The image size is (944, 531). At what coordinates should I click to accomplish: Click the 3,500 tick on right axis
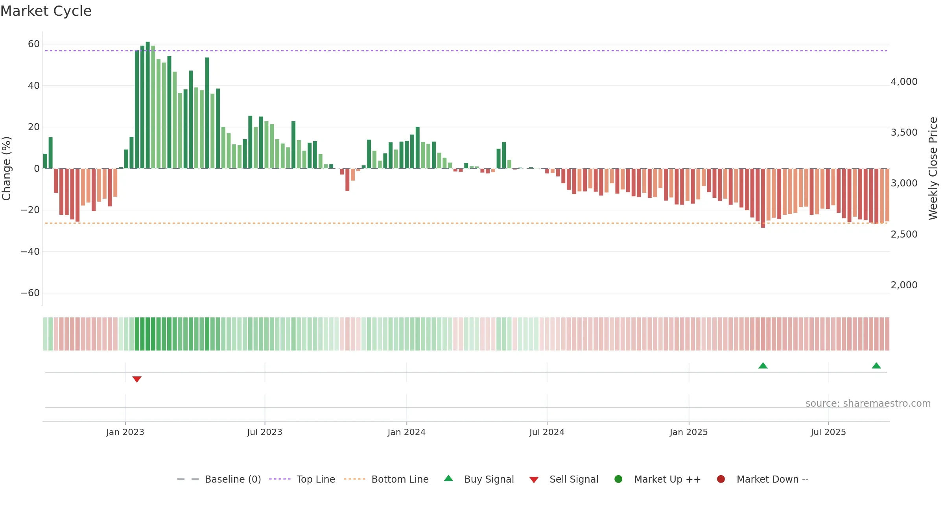[x=904, y=133]
